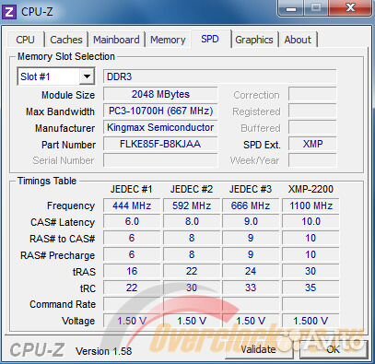Click the FLKE85F-B8KJAA part number field
Screen dimensions: 375x364
(x=160, y=144)
